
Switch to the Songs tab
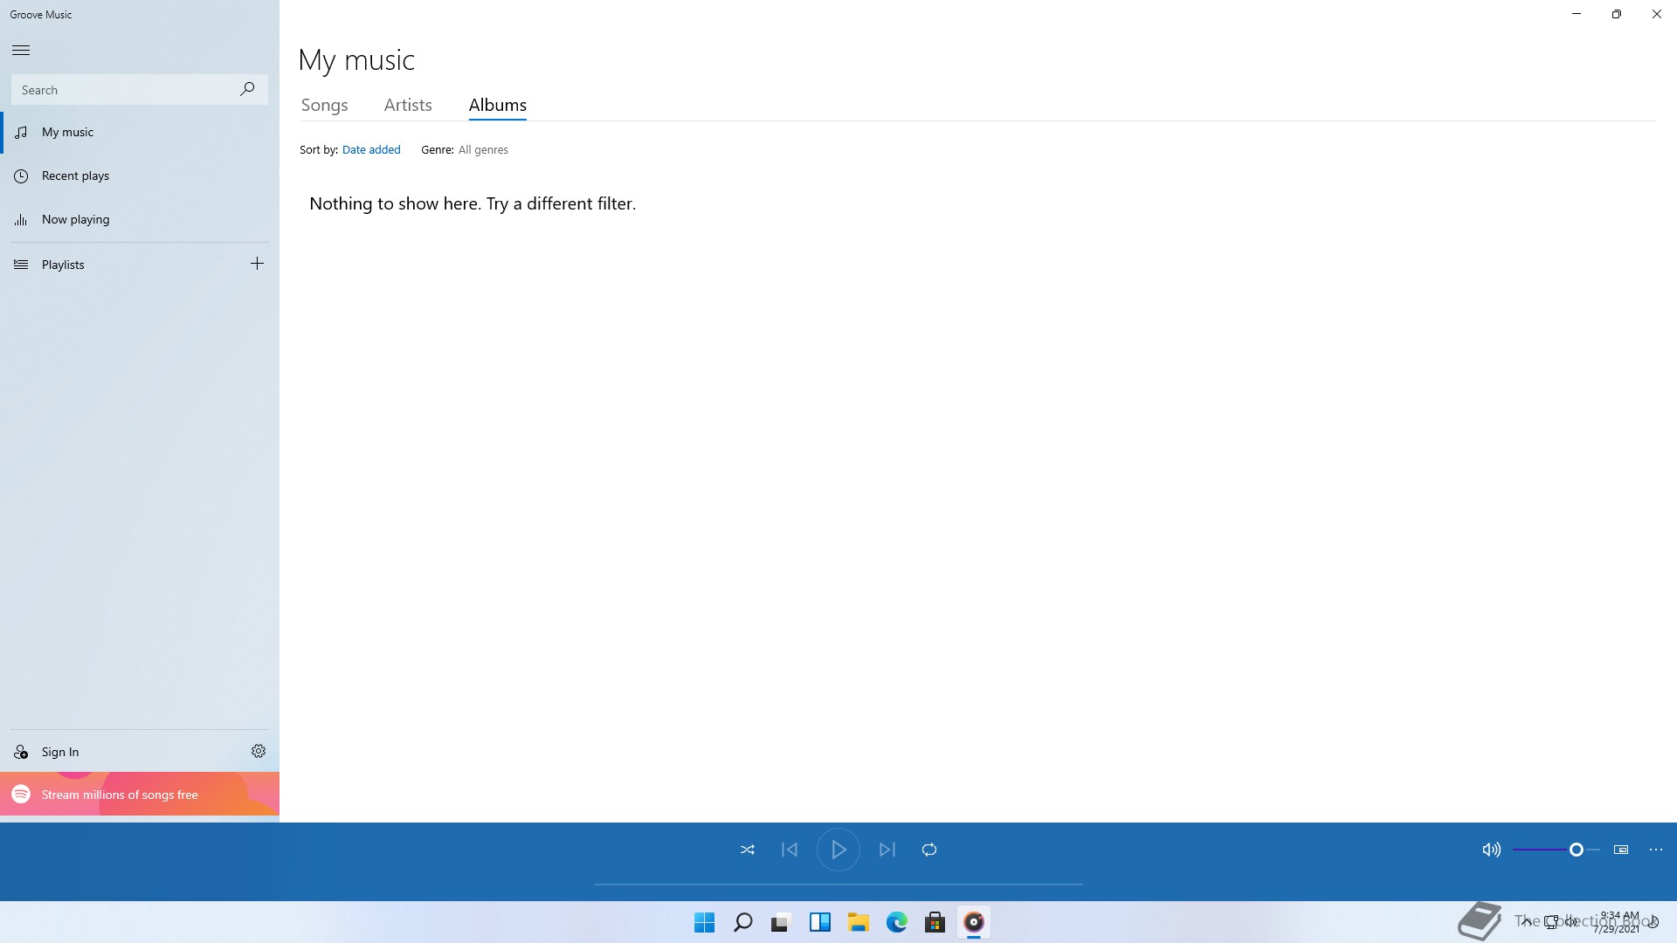point(324,105)
